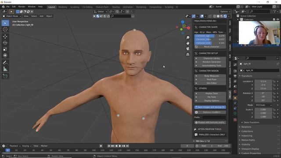Image resolution: width=281 pixels, height=158 pixels.
Task: Click the viewport navigation axis gizmo
Action: 183,27
